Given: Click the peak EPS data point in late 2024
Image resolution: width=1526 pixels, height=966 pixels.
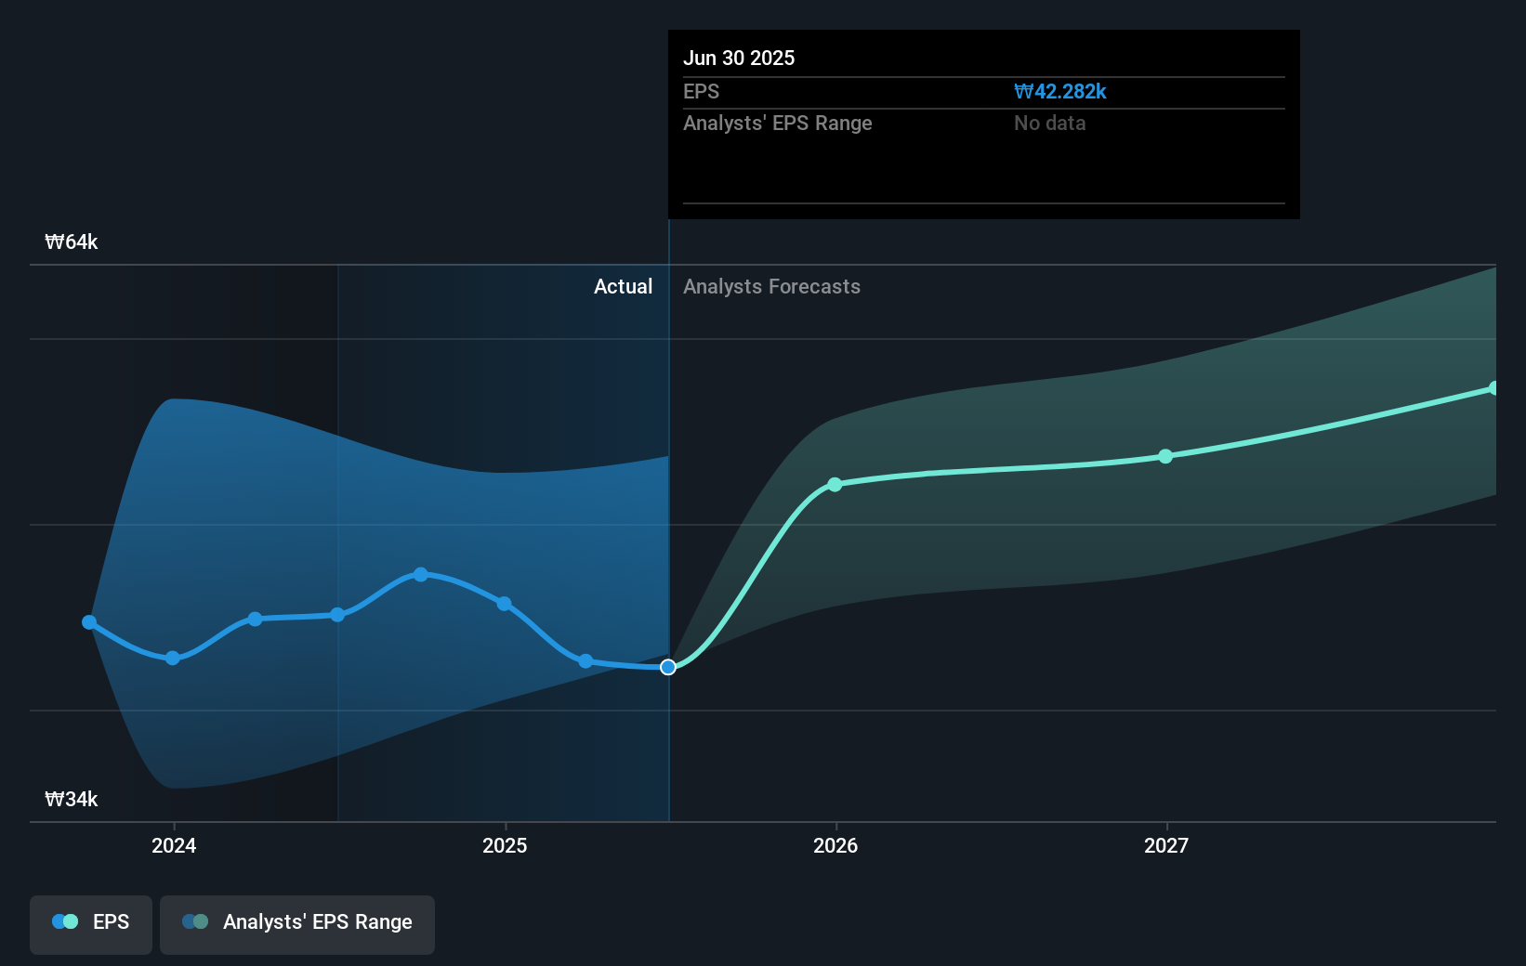Looking at the screenshot, I should [421, 575].
